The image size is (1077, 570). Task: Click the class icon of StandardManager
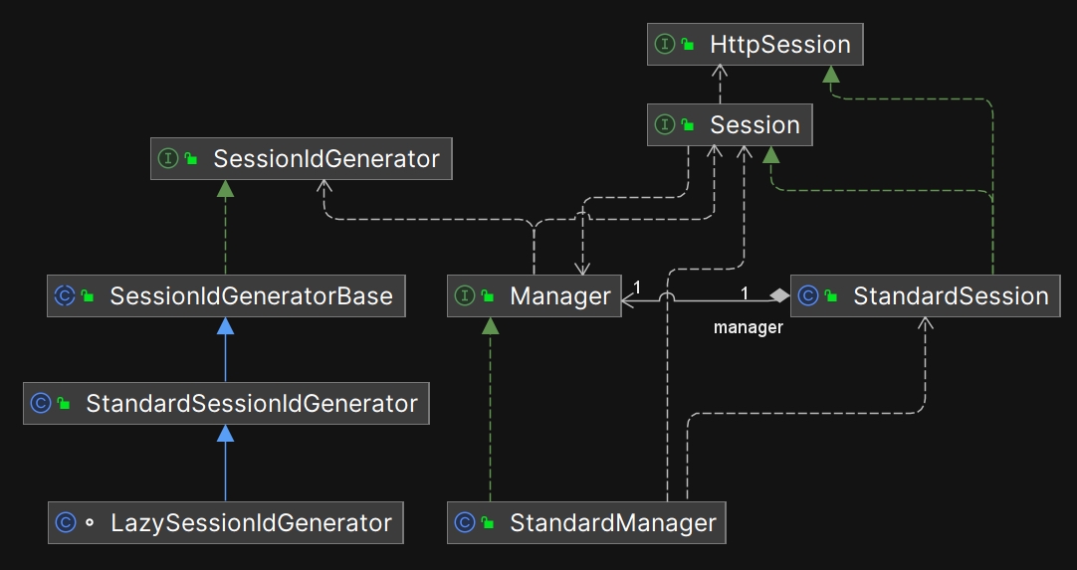465,522
